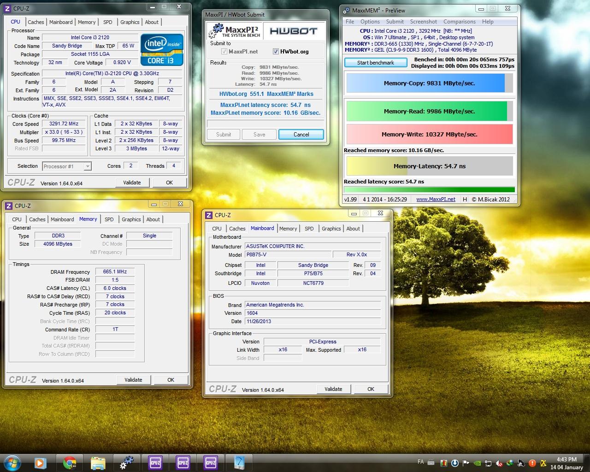590x472 pixels.
Task: Click the muted volume speaker icon
Action: point(499,463)
